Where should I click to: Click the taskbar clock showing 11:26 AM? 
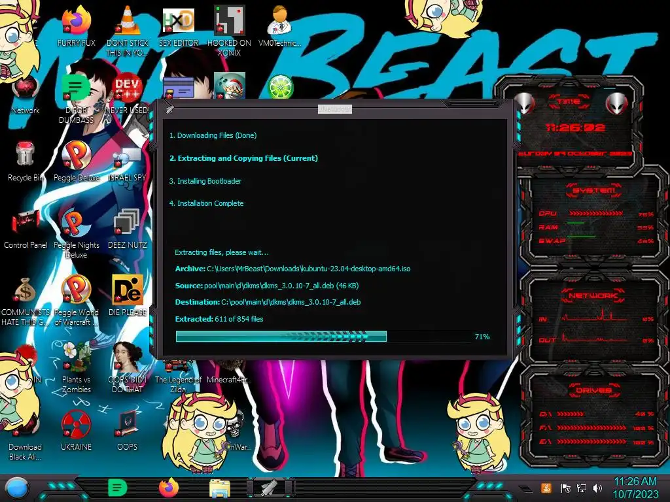point(635,488)
